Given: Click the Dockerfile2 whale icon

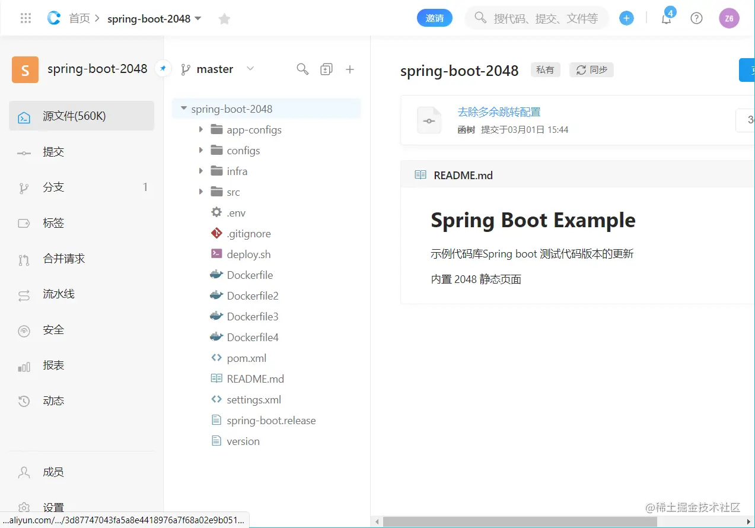Looking at the screenshot, I should 216,295.
